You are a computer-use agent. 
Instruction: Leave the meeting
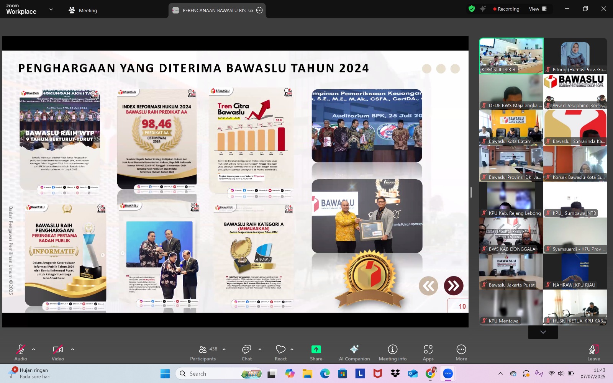593,352
